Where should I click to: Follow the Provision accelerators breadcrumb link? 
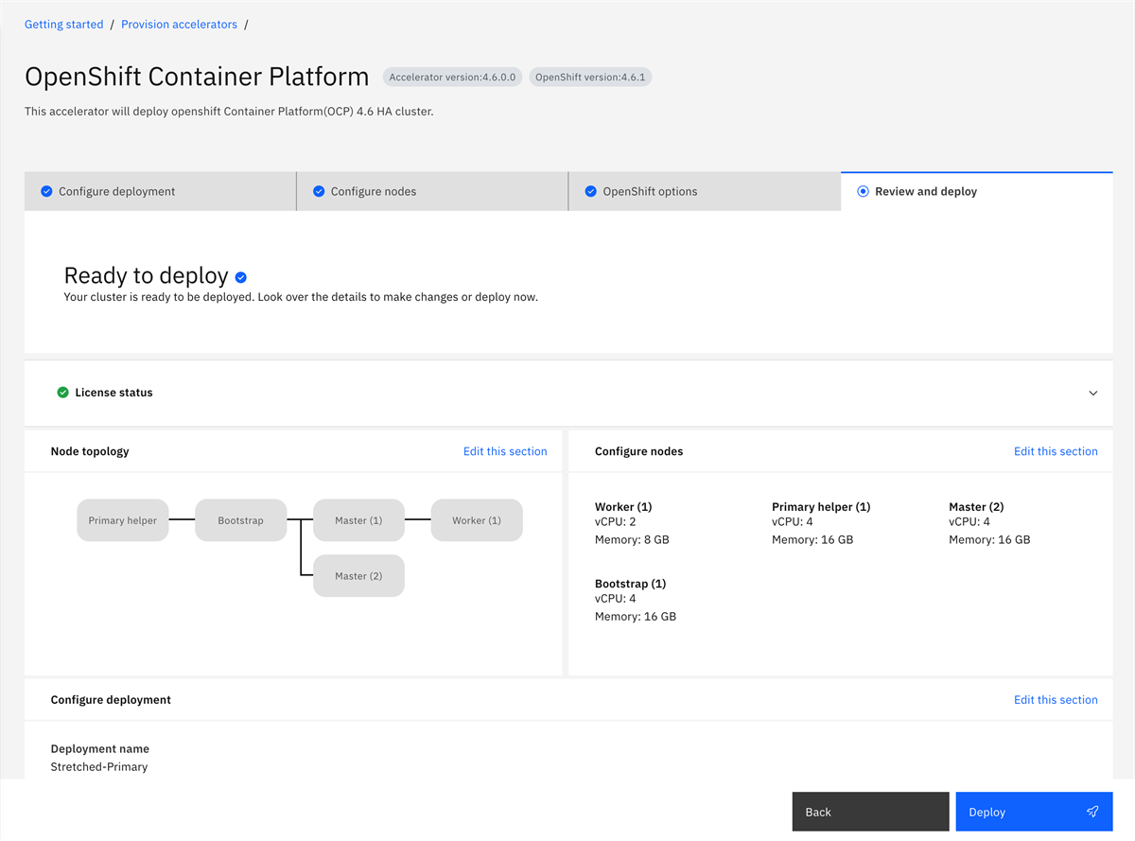[x=179, y=25]
